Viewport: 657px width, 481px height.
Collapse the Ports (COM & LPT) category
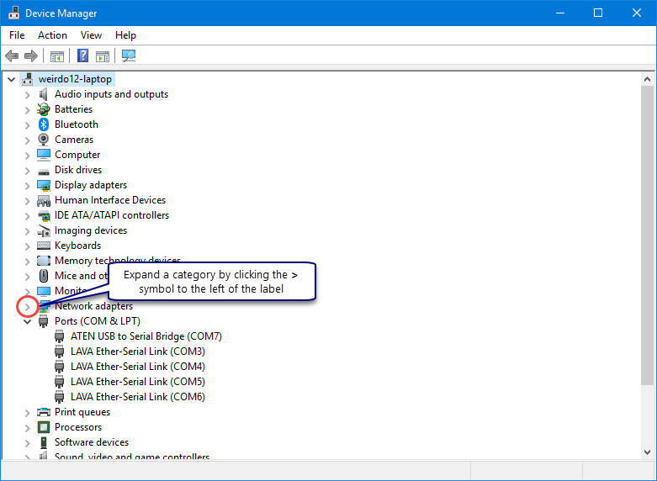(27, 321)
